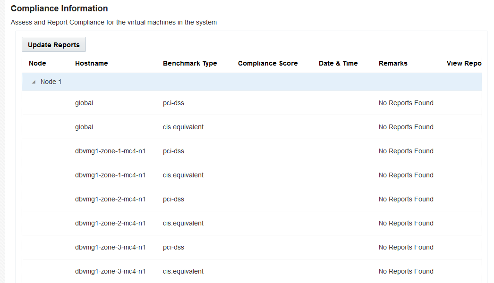The width and height of the screenshot is (494, 283).
Task: Select cis.equivalent benchmark for global
Action: tap(183, 127)
